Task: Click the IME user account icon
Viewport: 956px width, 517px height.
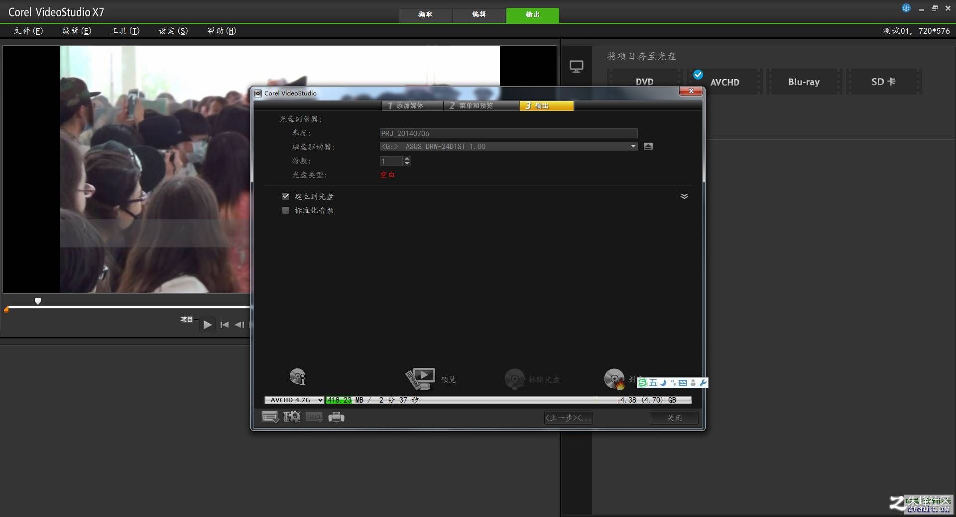Action: click(693, 382)
